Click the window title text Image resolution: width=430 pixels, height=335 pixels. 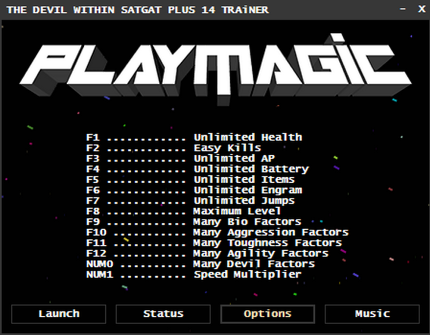(x=137, y=10)
